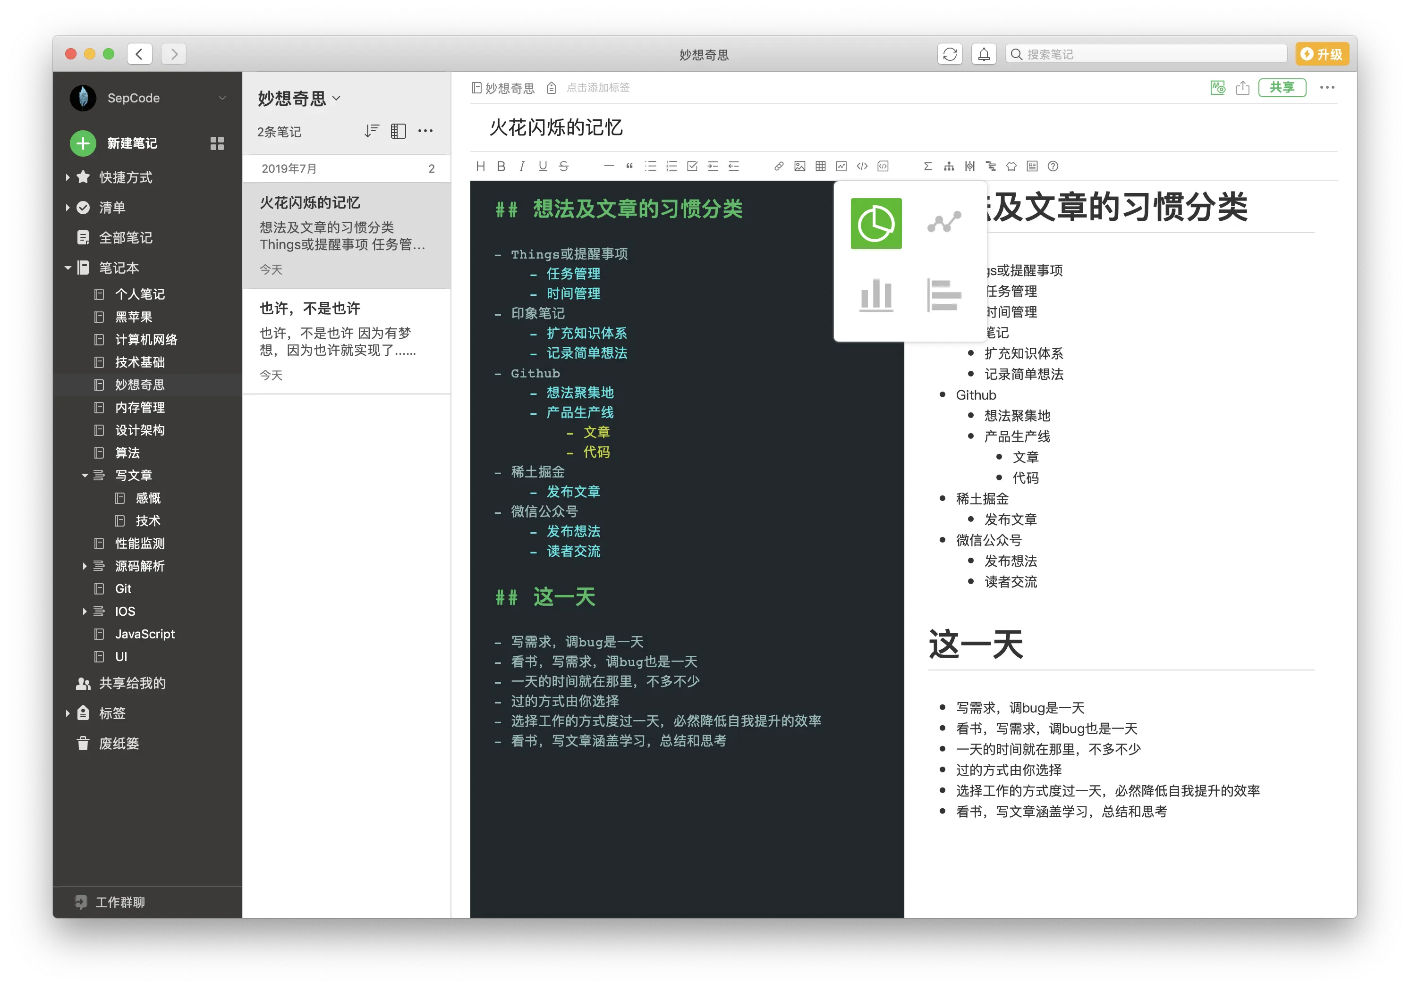The width and height of the screenshot is (1410, 988).
Task: Click the green 共享 share button
Action: tap(1282, 88)
